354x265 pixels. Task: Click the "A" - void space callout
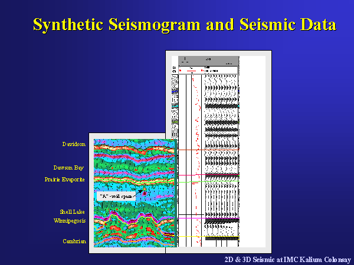click(x=115, y=196)
